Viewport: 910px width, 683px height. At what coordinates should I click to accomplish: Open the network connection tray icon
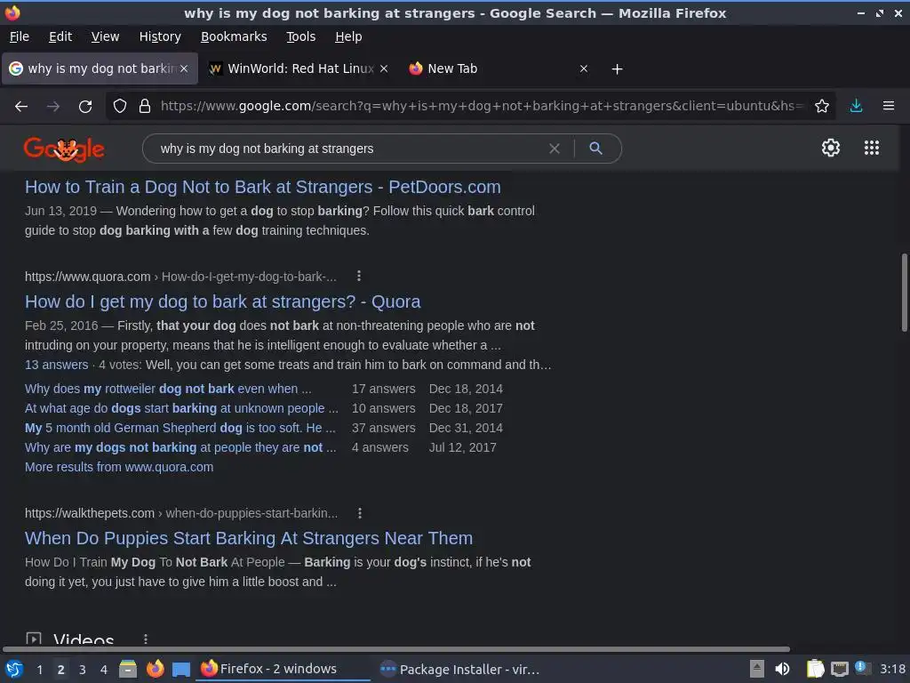839,670
